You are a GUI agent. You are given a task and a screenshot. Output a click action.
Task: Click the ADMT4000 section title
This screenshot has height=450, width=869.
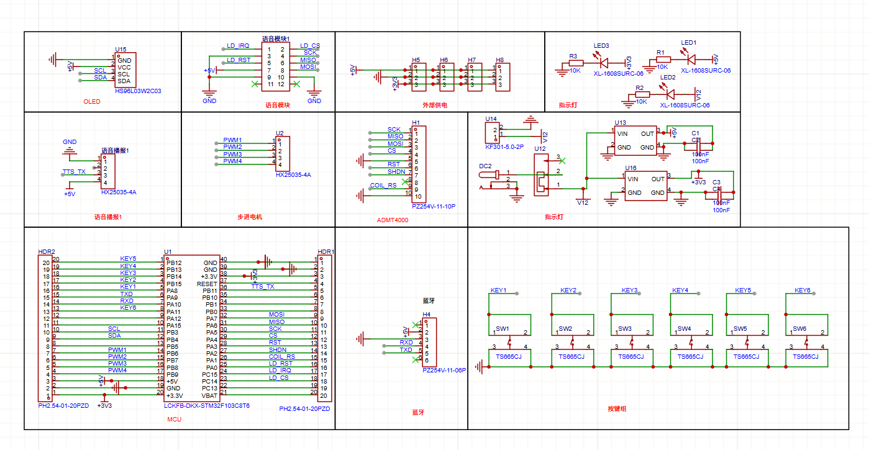pos(393,220)
